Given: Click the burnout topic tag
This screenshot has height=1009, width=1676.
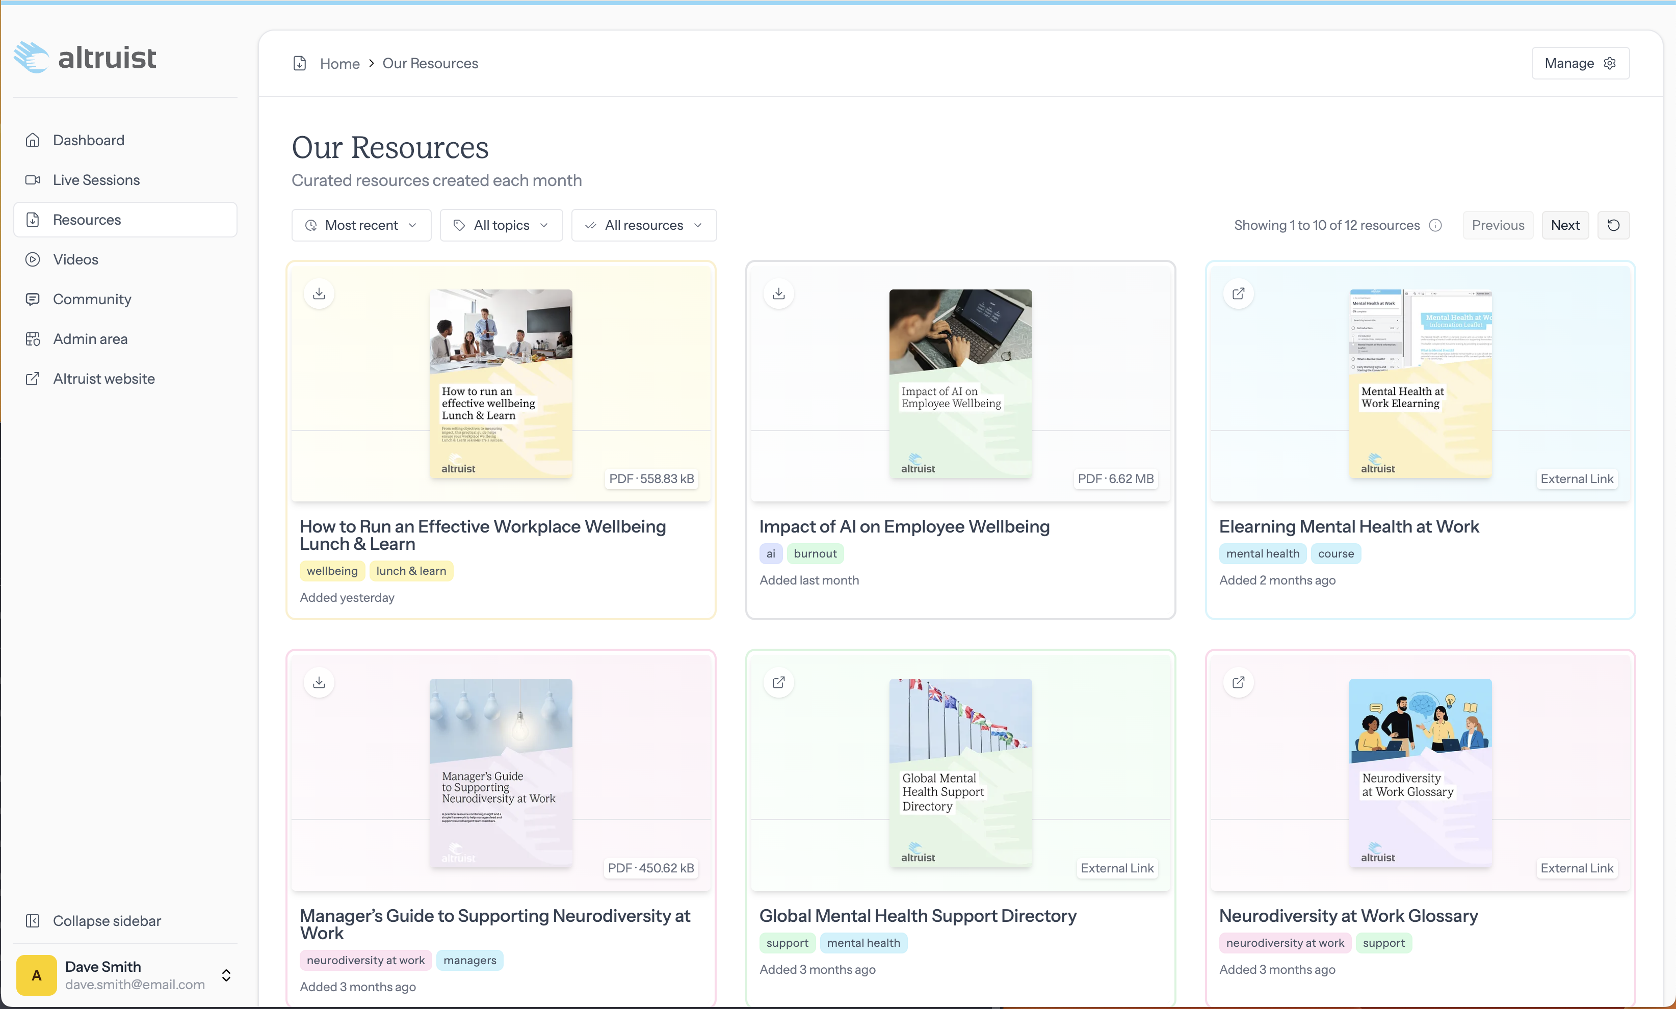Looking at the screenshot, I should (x=815, y=553).
